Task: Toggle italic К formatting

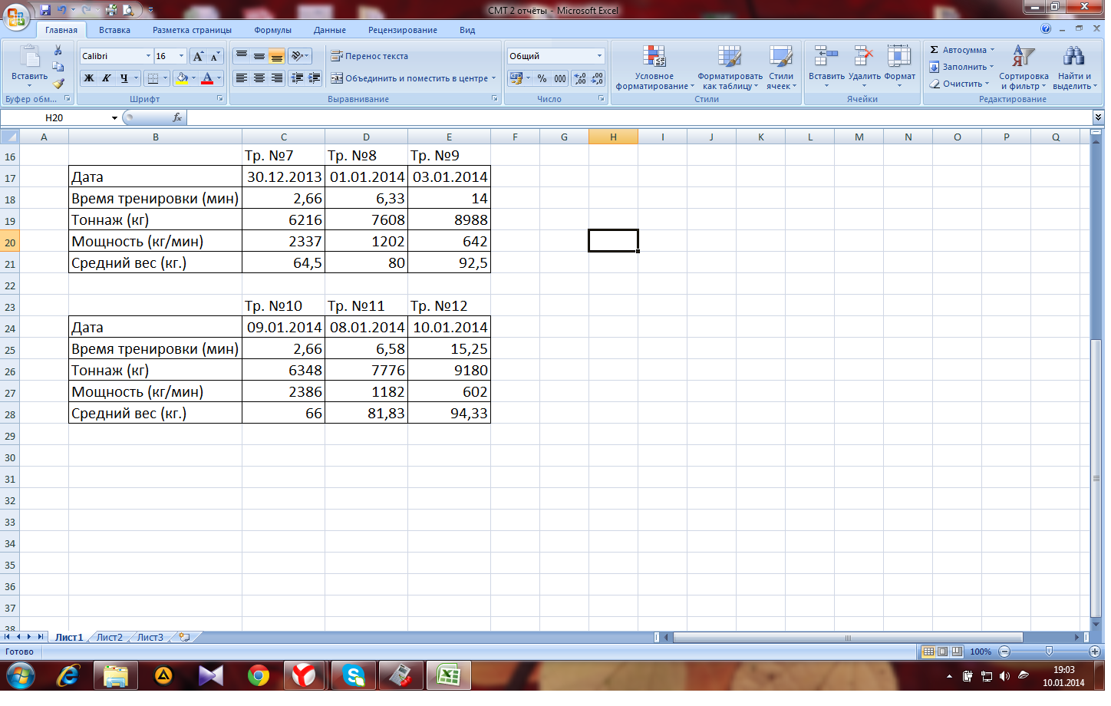Action: (x=106, y=78)
